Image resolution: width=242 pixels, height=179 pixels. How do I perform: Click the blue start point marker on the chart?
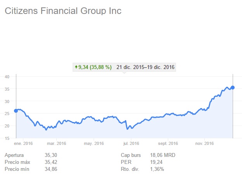[16, 111]
